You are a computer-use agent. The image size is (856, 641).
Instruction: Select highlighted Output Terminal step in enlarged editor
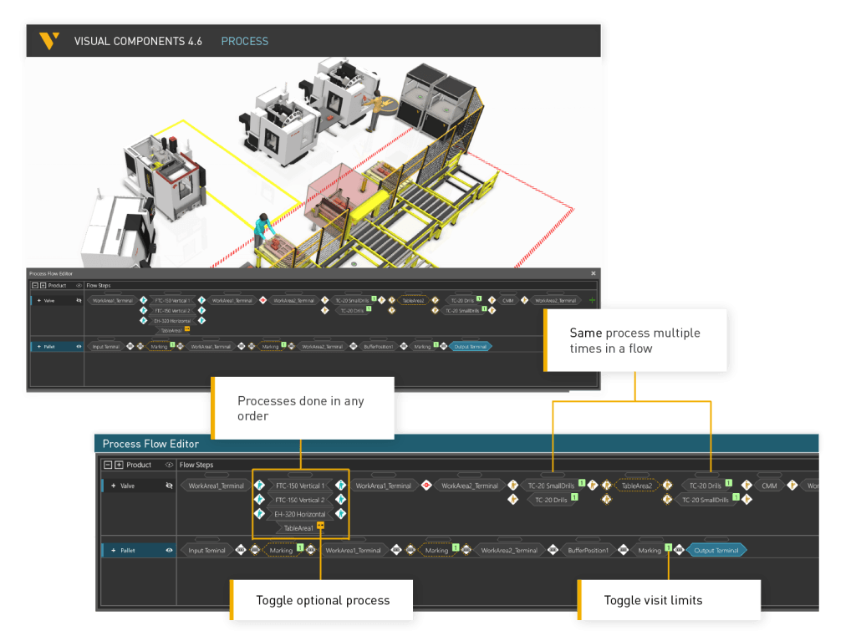tap(716, 551)
